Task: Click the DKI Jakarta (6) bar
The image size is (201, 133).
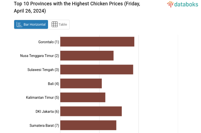Action: [x=91, y=111]
